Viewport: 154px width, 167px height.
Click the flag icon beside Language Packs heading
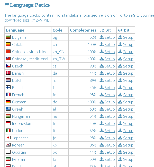pyautogui.click(x=7, y=5)
